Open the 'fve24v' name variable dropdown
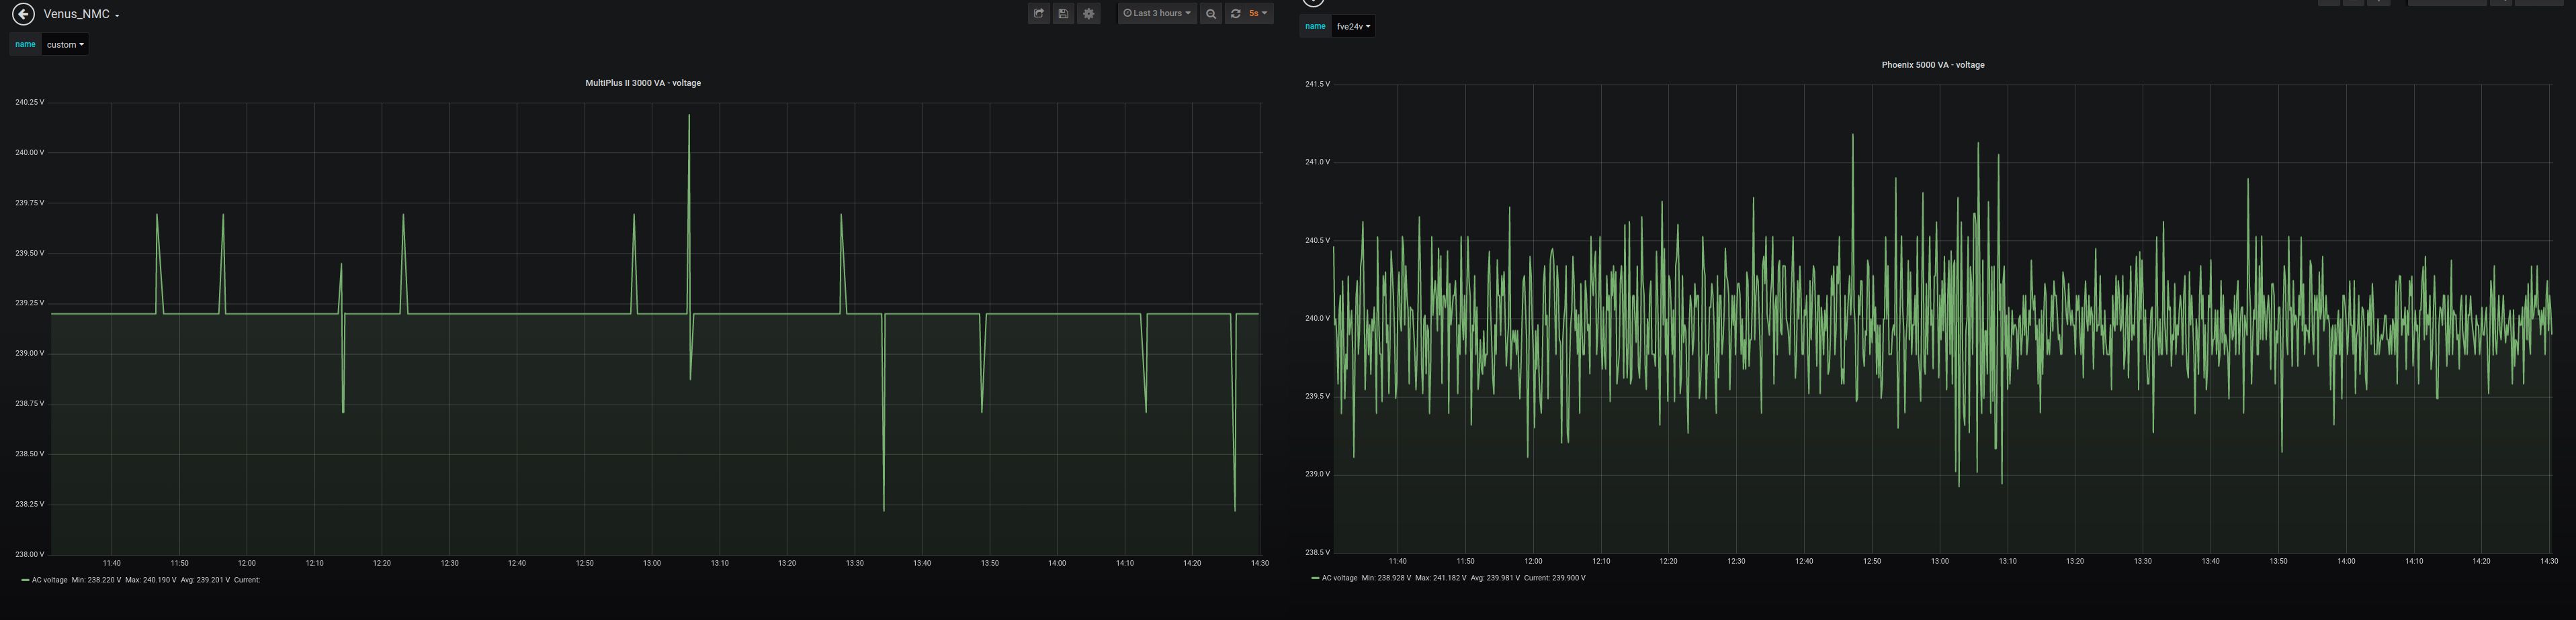The image size is (2576, 620). coord(1353,27)
